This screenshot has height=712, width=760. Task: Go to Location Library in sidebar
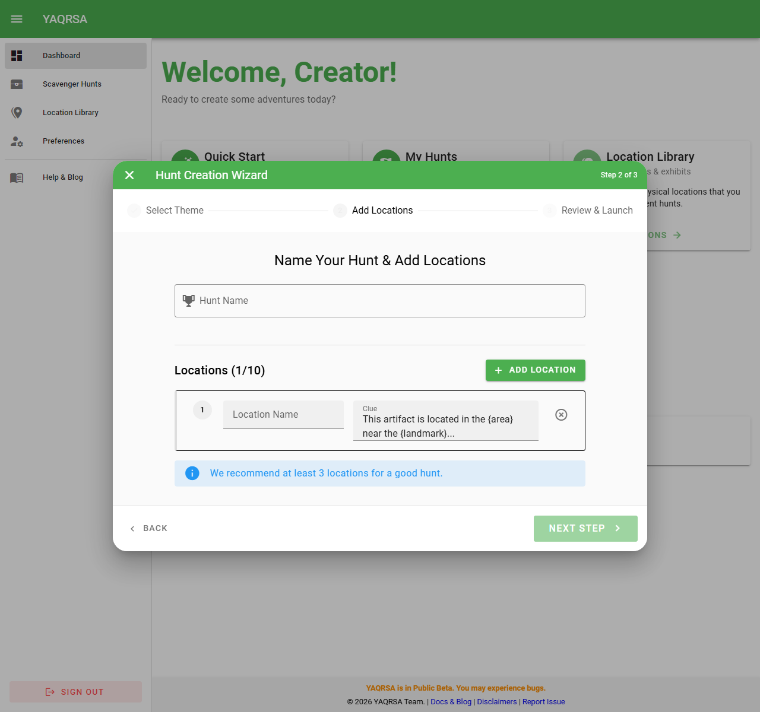click(76, 113)
